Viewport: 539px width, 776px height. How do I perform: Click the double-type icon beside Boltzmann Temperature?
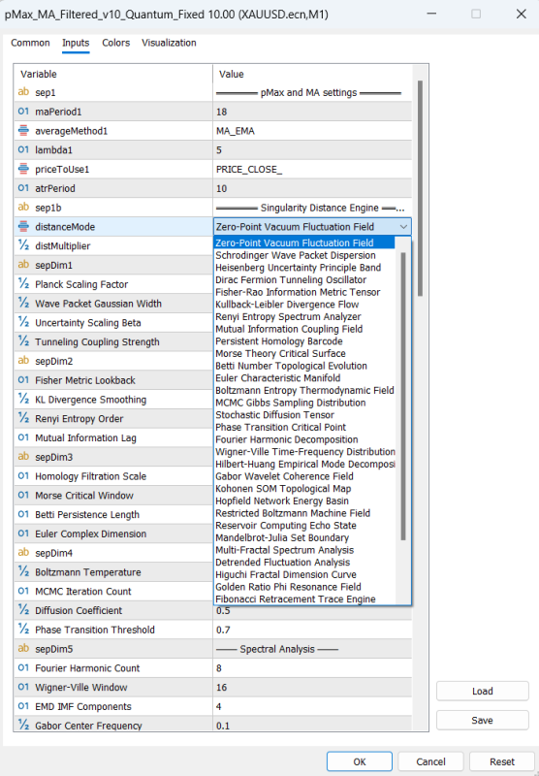(23, 571)
